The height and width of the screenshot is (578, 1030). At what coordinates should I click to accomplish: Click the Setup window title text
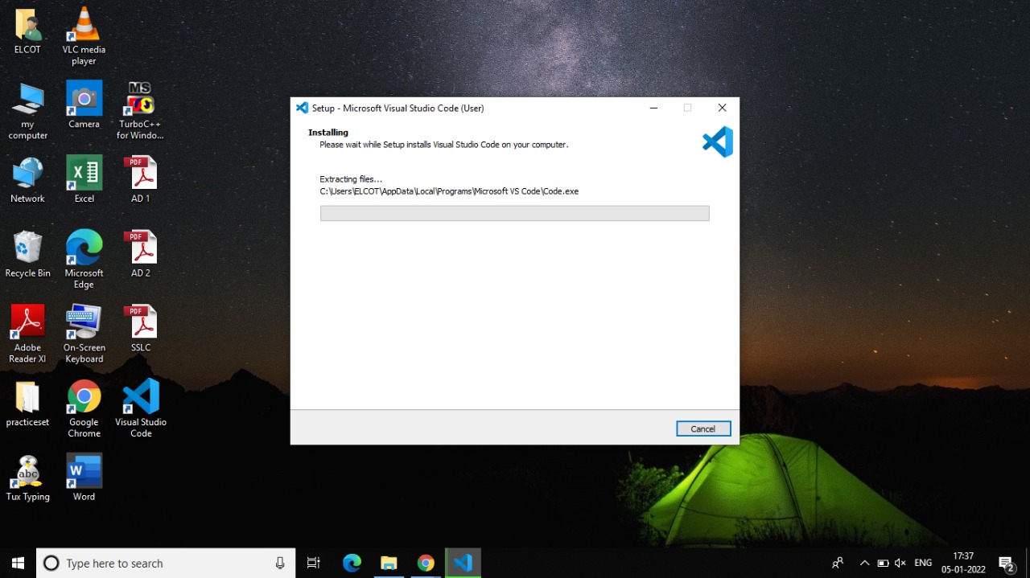[x=398, y=108]
